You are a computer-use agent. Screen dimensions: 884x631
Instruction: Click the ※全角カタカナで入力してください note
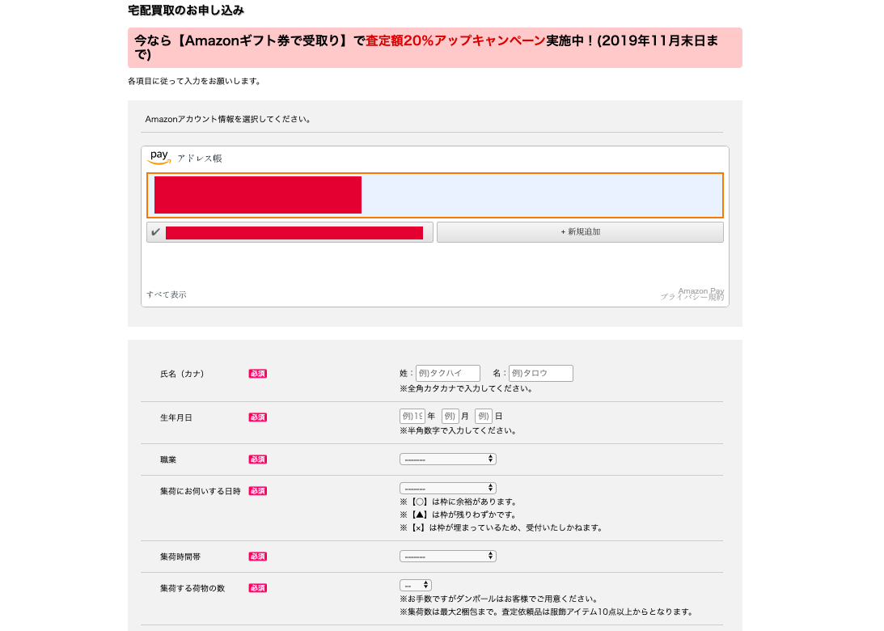tap(466, 388)
